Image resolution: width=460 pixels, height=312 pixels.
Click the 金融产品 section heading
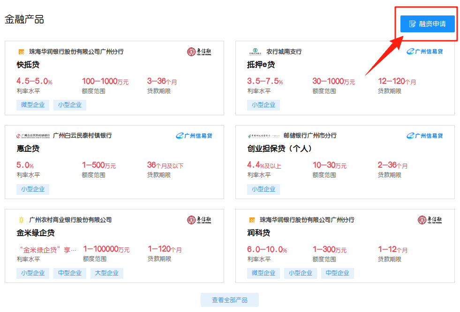[24, 19]
